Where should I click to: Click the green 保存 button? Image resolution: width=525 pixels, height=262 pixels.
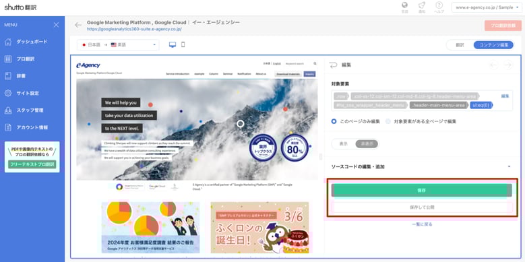(x=421, y=190)
